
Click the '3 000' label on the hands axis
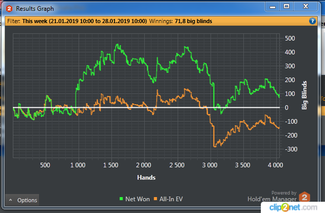pyautogui.click(x=209, y=165)
